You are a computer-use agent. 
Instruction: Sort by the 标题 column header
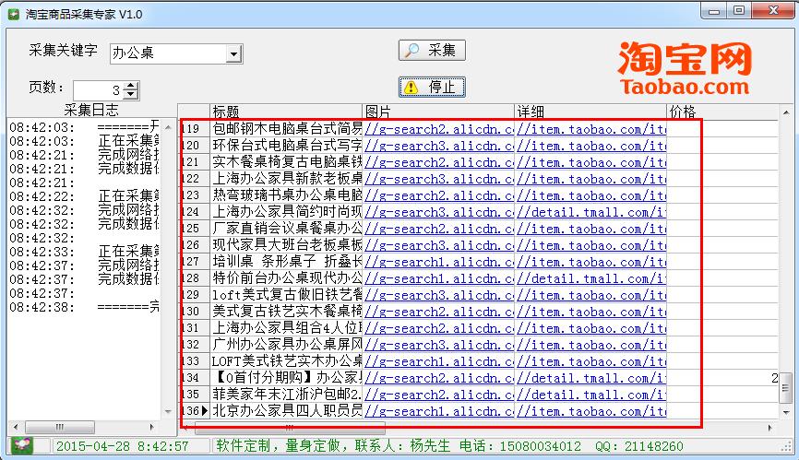click(x=286, y=112)
